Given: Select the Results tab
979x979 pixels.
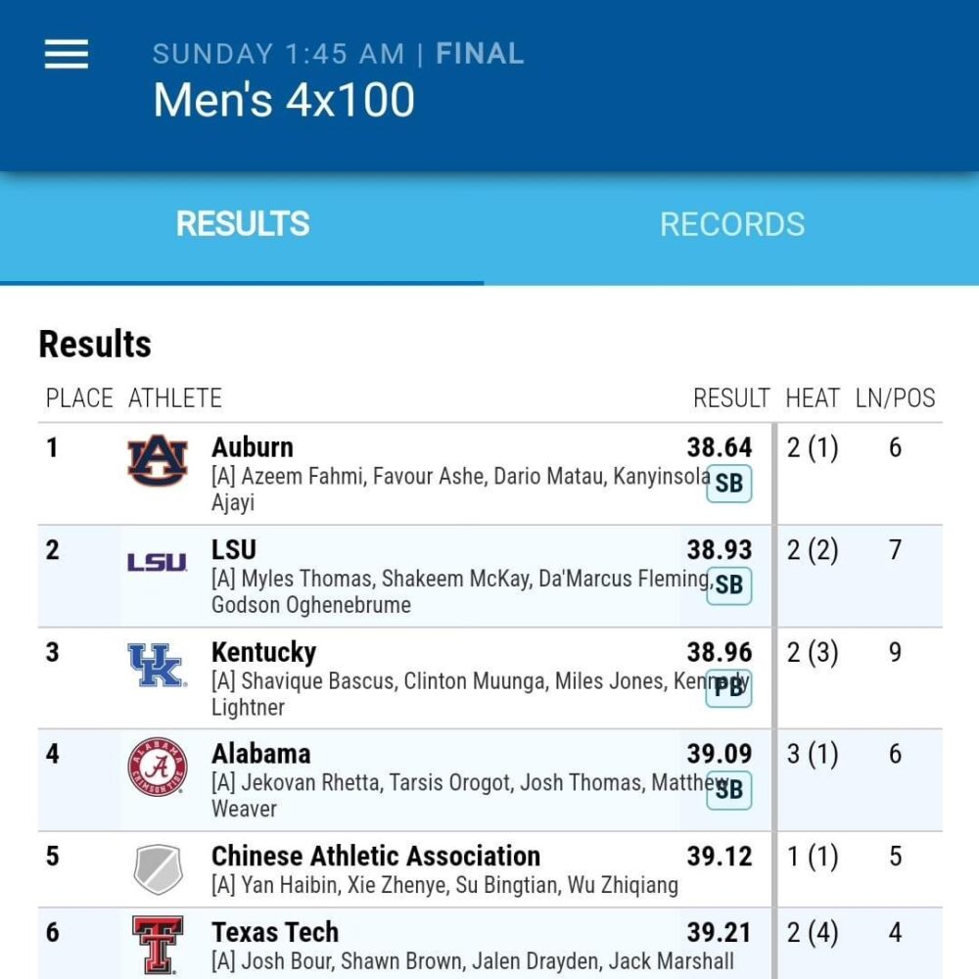Looking at the screenshot, I should (242, 223).
